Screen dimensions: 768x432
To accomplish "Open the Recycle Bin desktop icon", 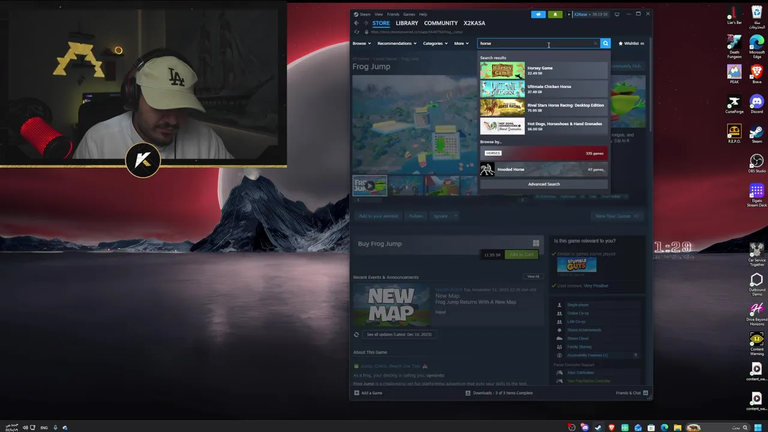I will point(757,16).
